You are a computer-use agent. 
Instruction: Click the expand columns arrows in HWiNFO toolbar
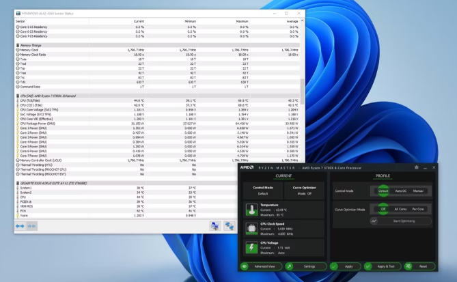click(x=20, y=226)
